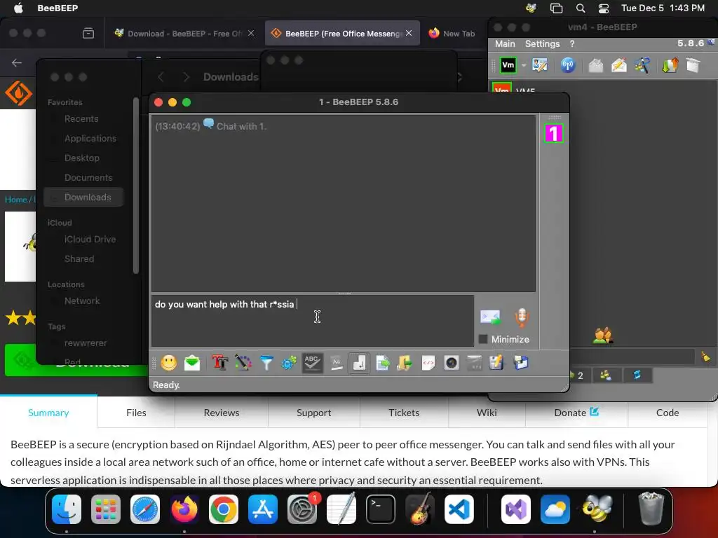718x538 pixels.
Task: Click the blue gears chat settings icon
Action: pyautogui.click(x=289, y=363)
